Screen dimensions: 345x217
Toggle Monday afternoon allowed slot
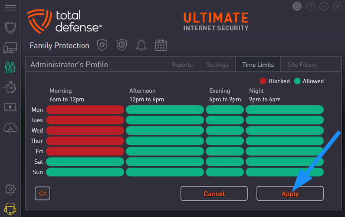click(165, 110)
